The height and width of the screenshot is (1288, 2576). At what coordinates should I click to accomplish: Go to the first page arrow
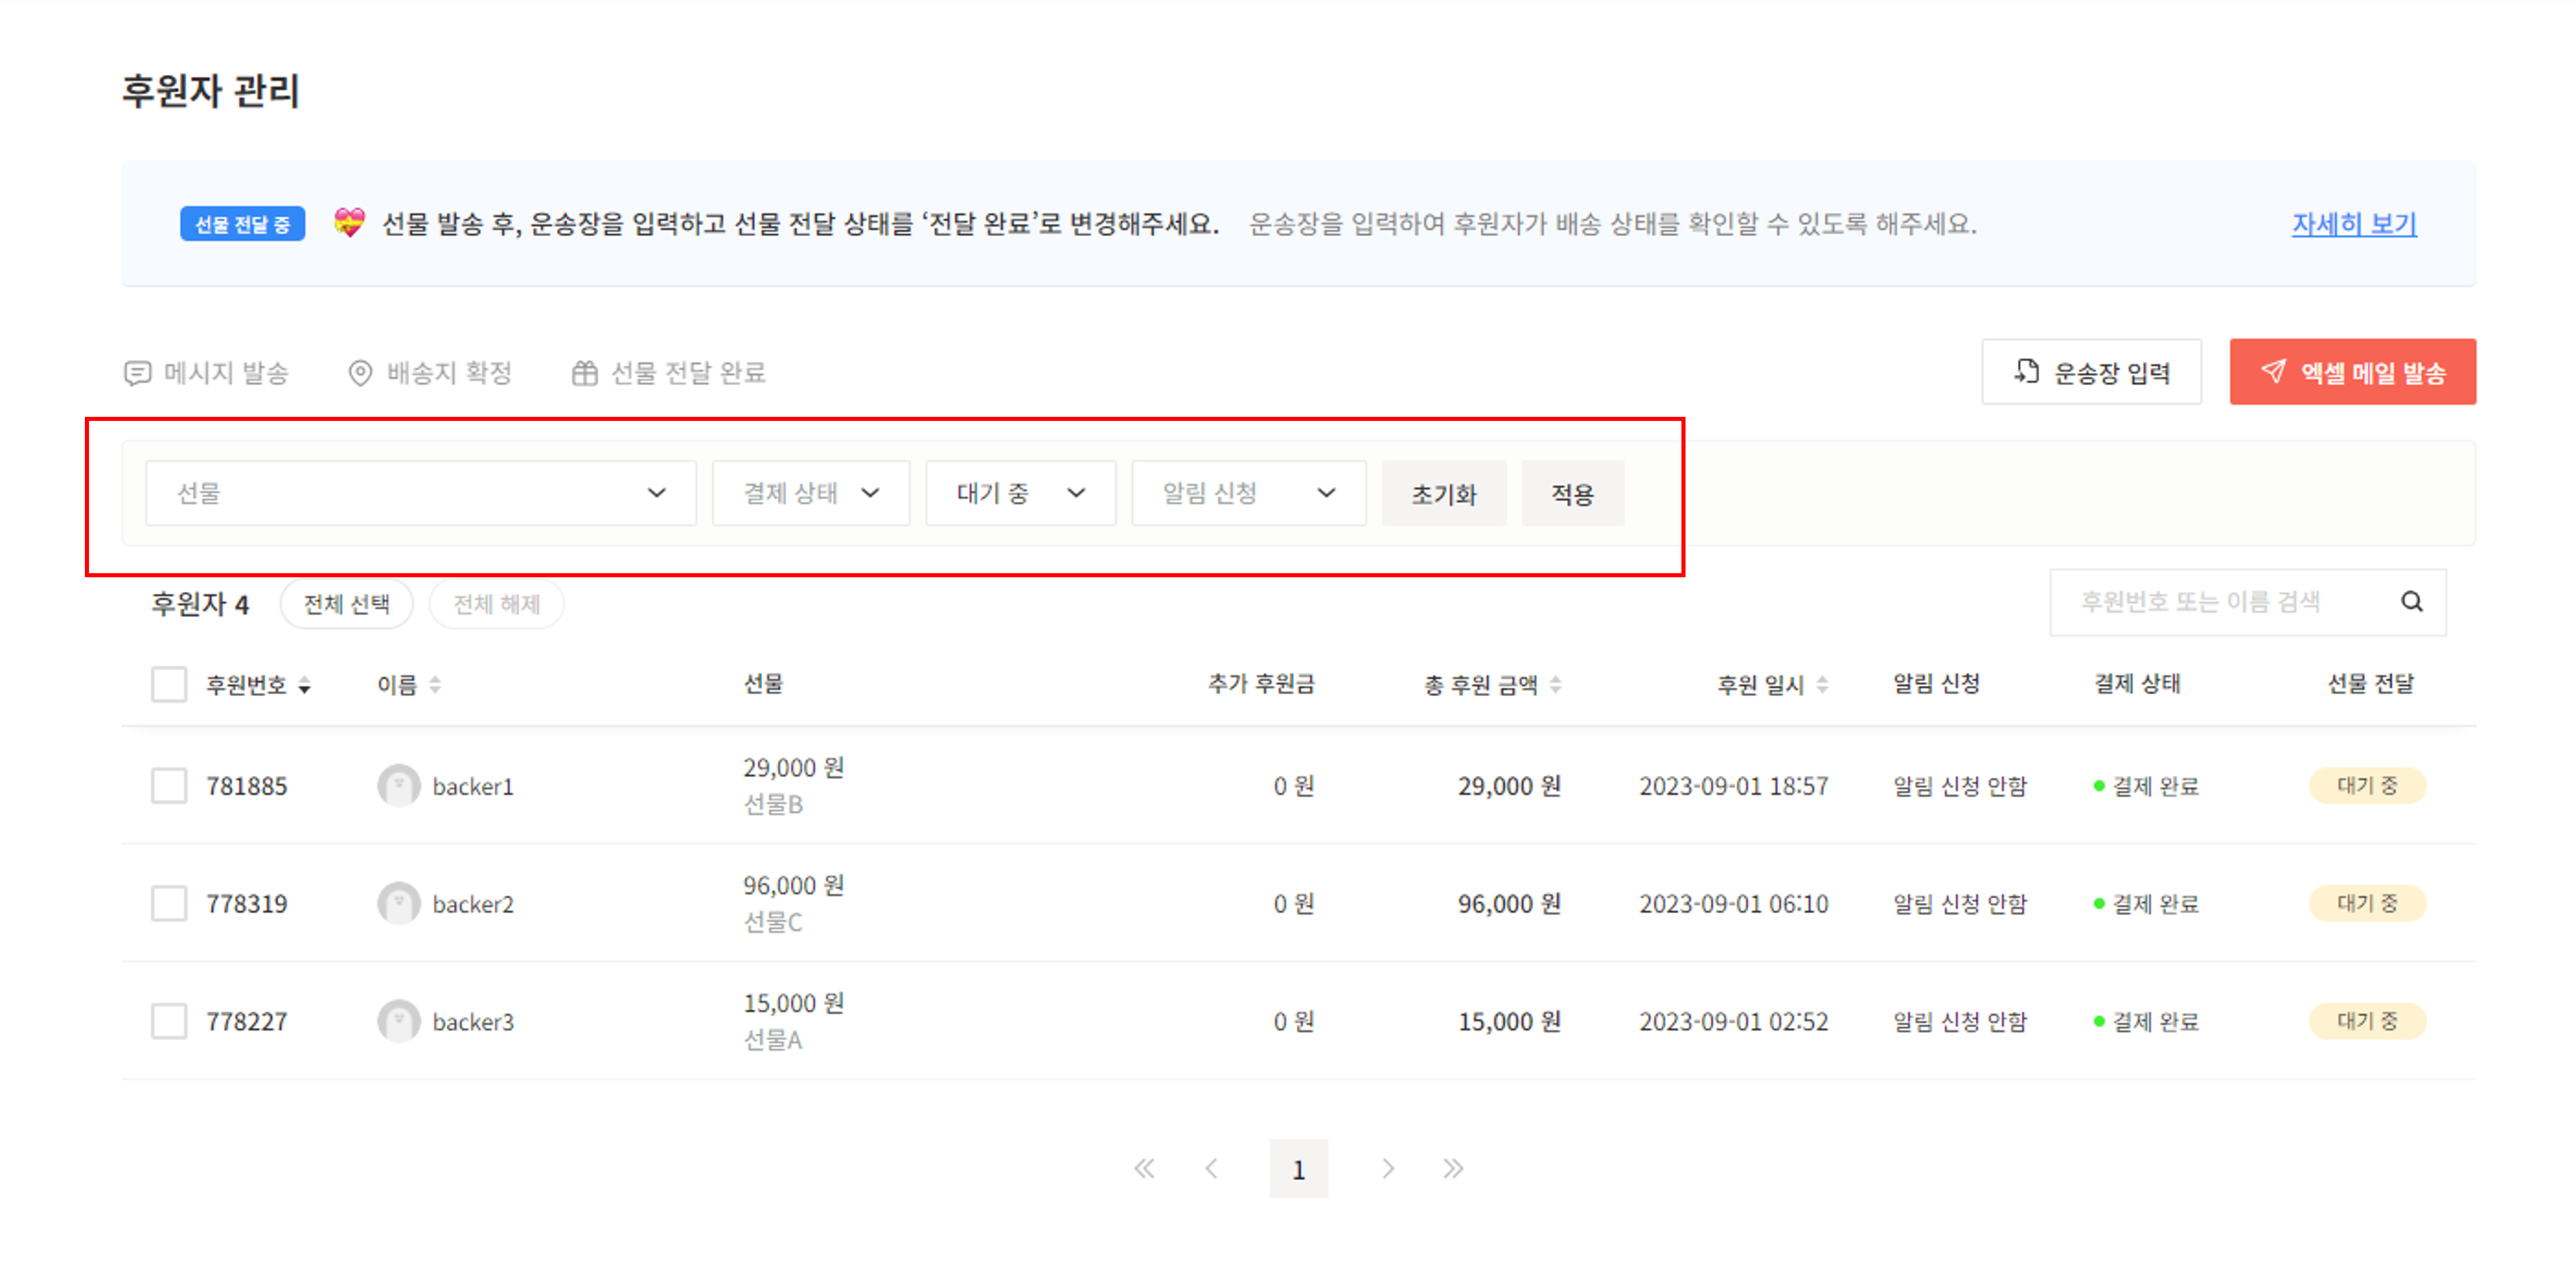click(1144, 1168)
